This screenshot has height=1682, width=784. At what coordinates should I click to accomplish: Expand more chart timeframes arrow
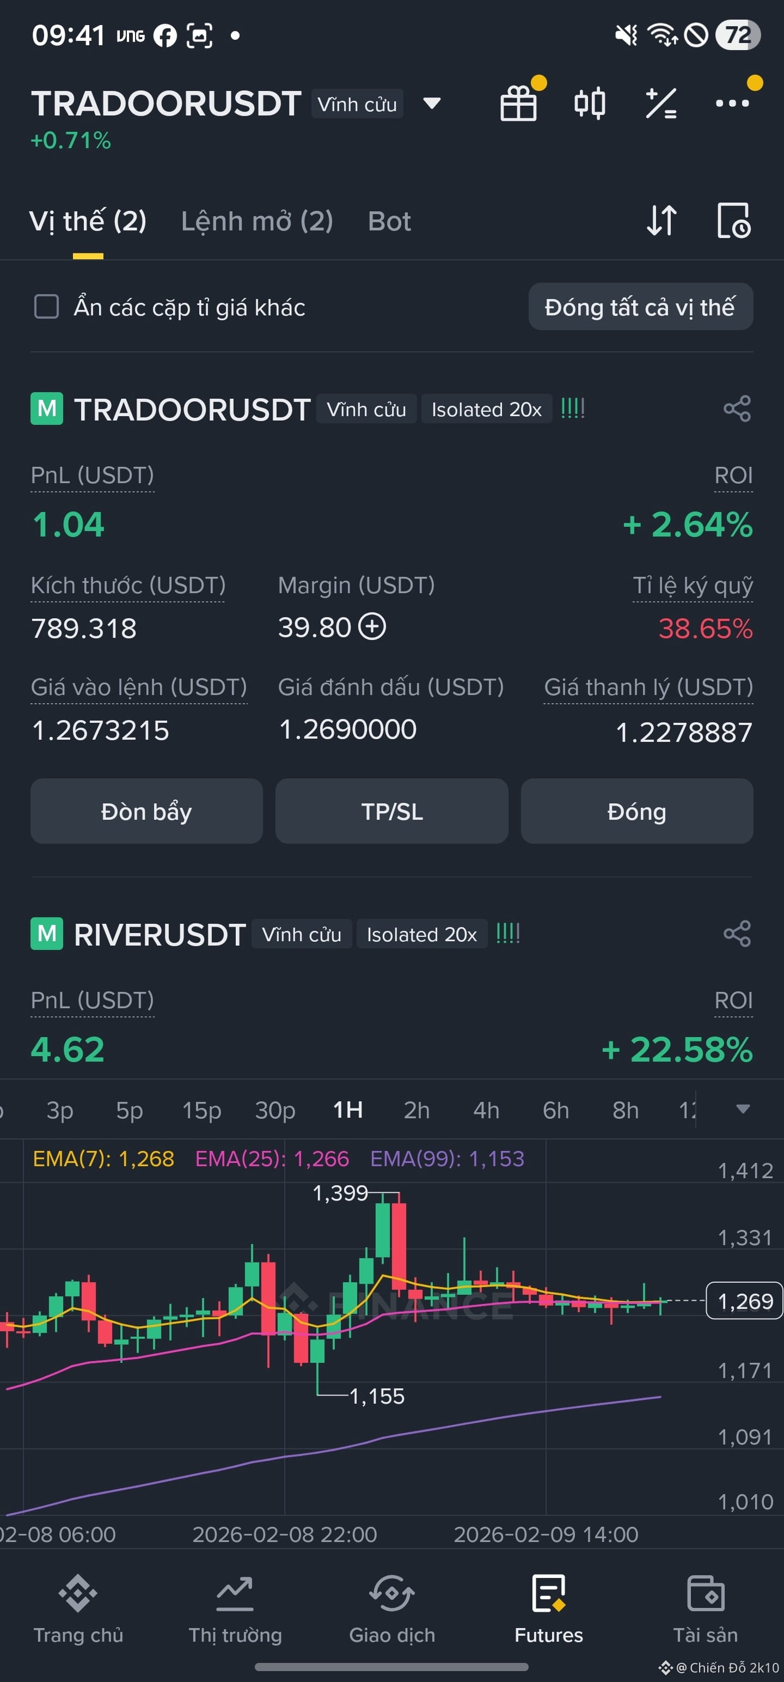tap(743, 1110)
